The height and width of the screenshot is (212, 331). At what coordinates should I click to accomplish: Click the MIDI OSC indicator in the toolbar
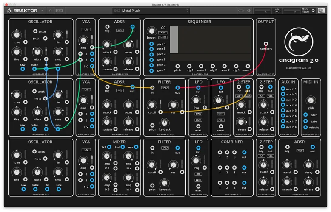click(x=277, y=11)
